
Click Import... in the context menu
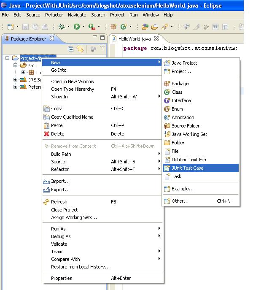pos(102,181)
